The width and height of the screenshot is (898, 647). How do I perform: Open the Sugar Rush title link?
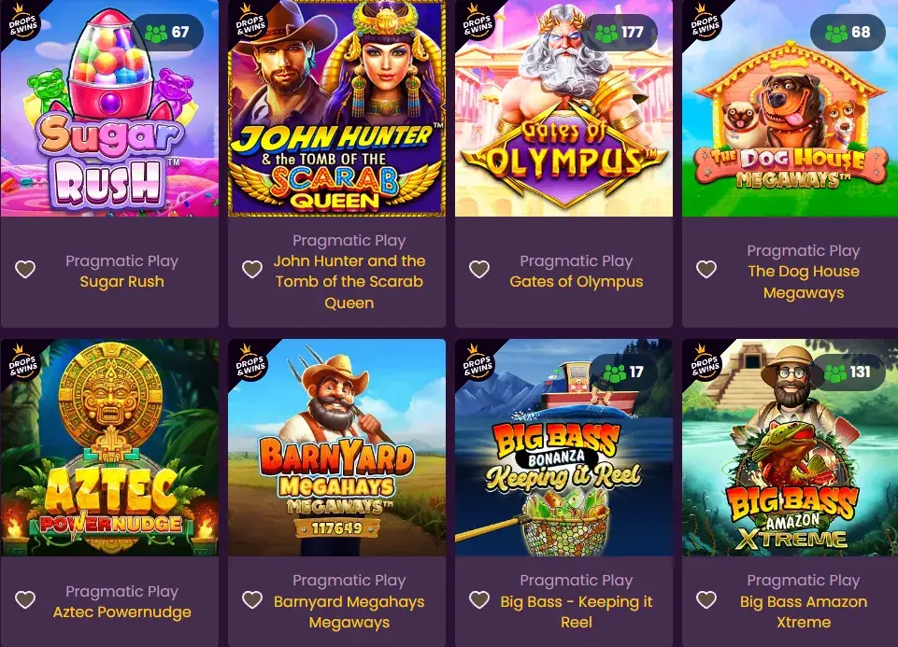point(122,281)
